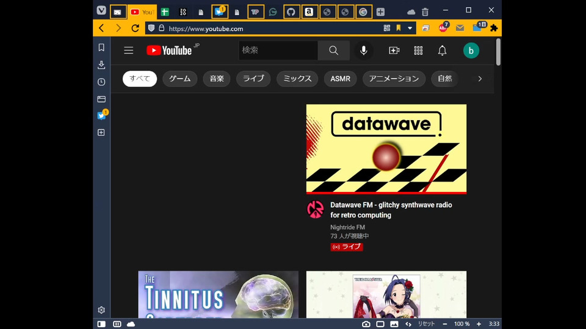Open YouTube notifications bell

pos(442,51)
